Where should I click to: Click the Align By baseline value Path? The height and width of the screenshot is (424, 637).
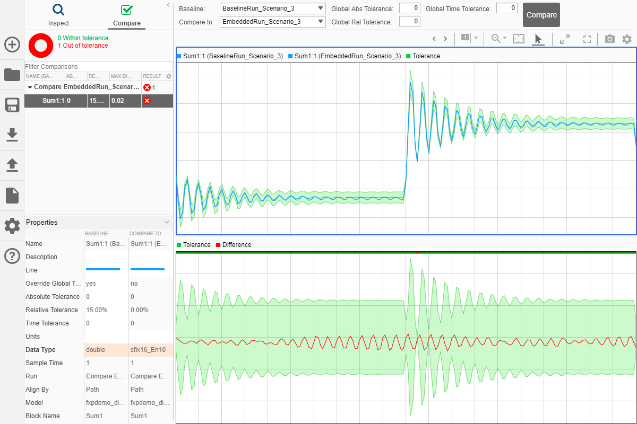[93, 390]
